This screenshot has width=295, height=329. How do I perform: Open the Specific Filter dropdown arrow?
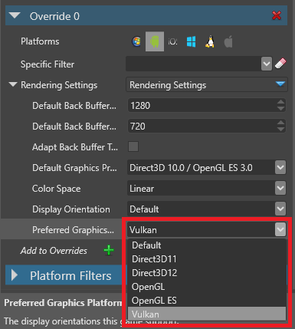267,64
